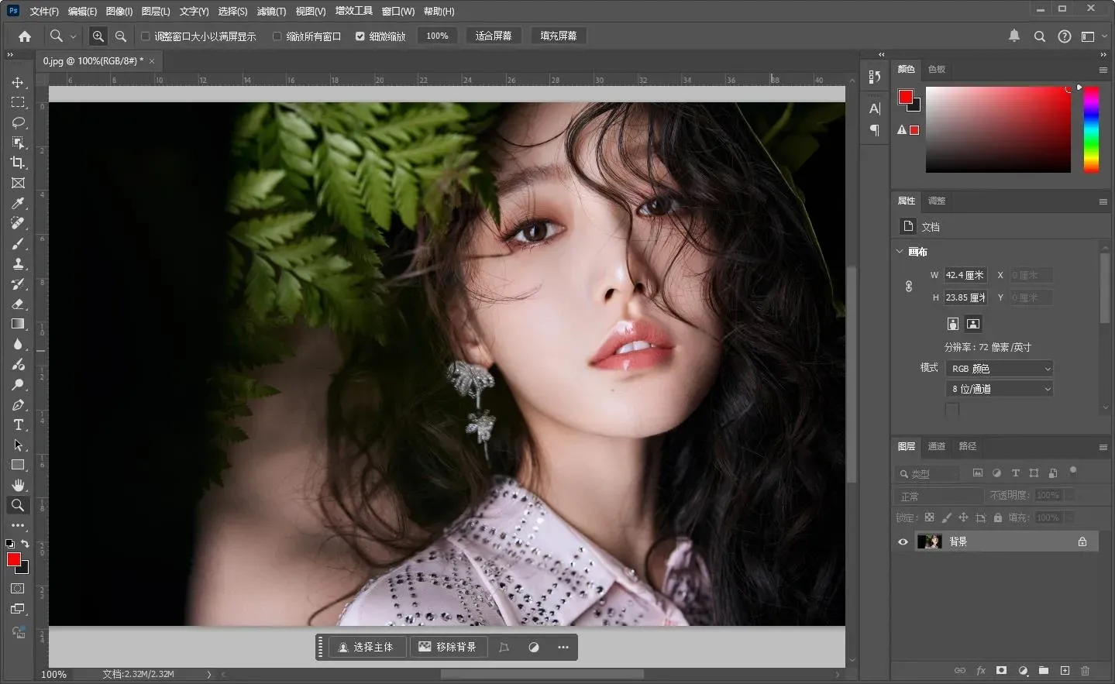Select the Horizontal Type tool
Screen dimensions: 1115x684
(18, 424)
